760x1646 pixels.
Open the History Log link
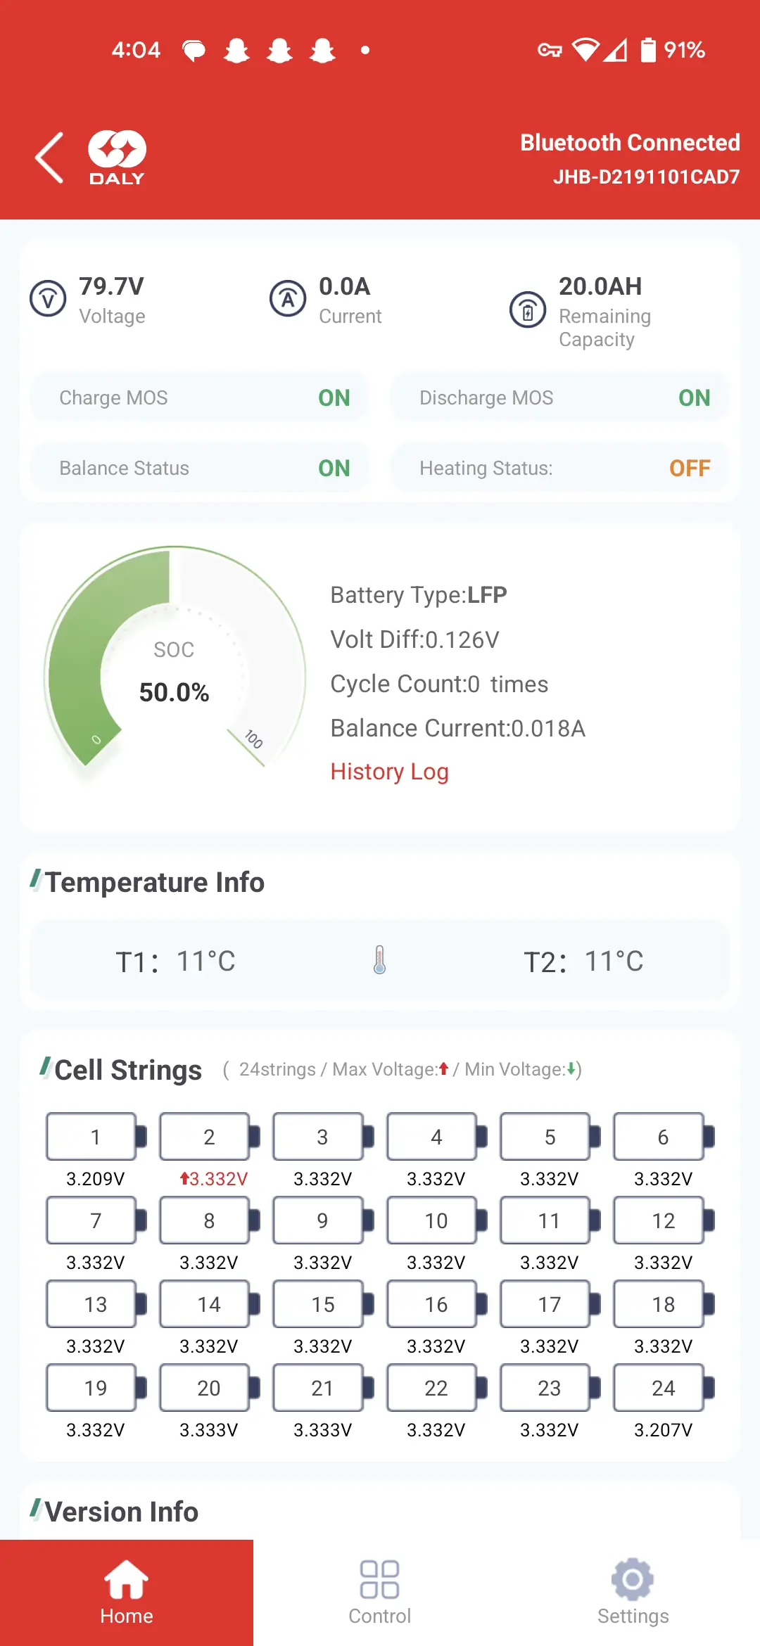[389, 772]
